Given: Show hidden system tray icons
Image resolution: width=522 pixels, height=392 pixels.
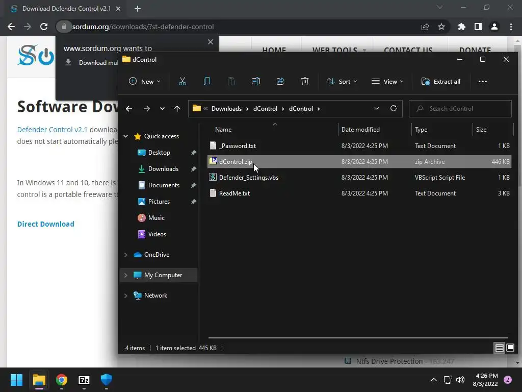Looking at the screenshot, I should coord(433,380).
